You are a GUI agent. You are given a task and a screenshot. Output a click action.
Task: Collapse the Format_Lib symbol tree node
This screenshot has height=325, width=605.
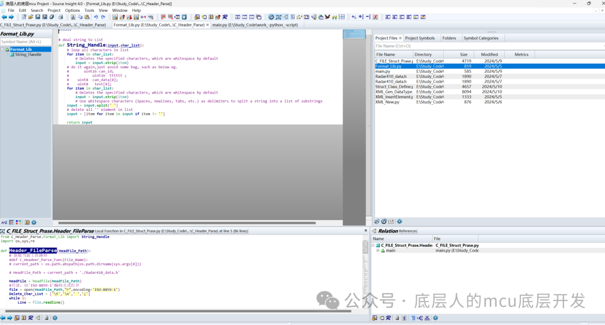tap(2, 49)
